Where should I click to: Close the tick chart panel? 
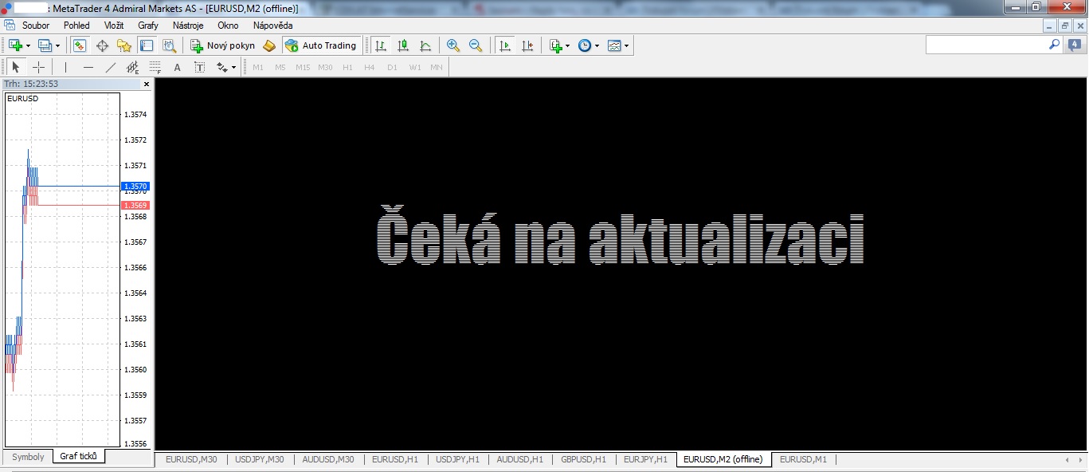tap(147, 84)
